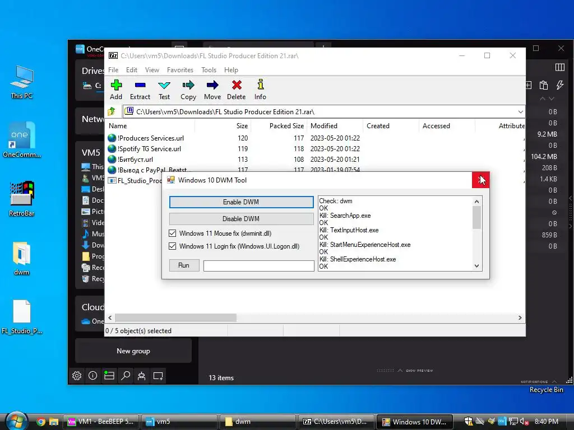Switch to VM1 - BeeBEEP taskbar window
This screenshot has width=574, height=430.
[x=101, y=422]
